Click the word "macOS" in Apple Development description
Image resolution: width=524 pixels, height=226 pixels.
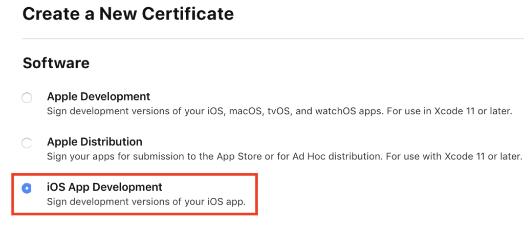[246, 111]
